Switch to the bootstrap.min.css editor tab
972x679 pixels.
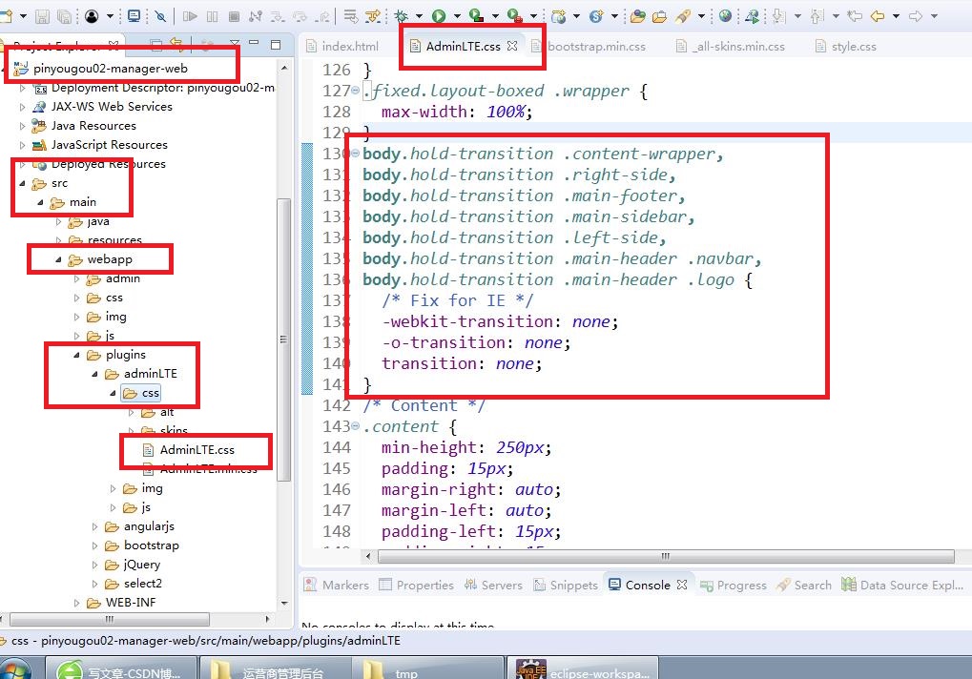589,46
